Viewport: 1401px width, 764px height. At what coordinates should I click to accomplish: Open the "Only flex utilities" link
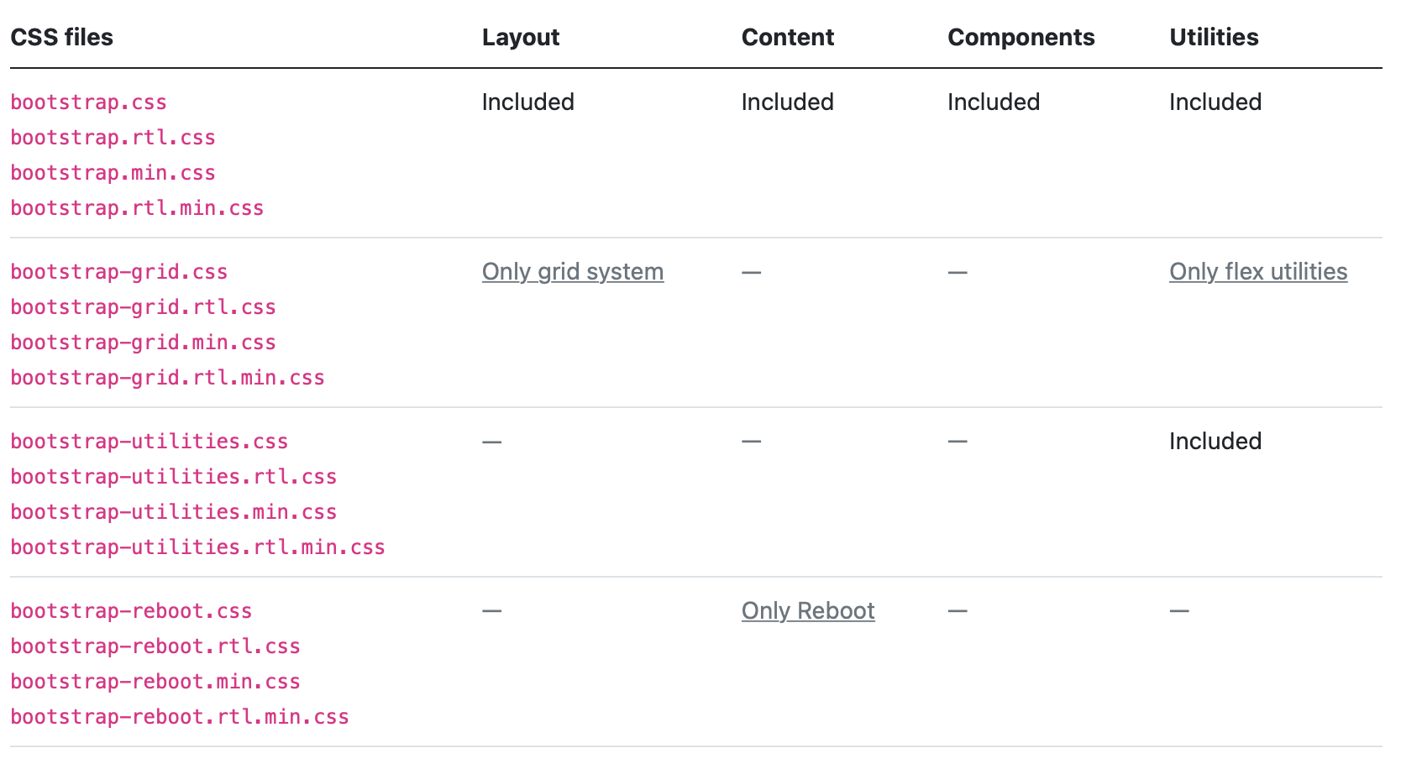click(x=1257, y=272)
